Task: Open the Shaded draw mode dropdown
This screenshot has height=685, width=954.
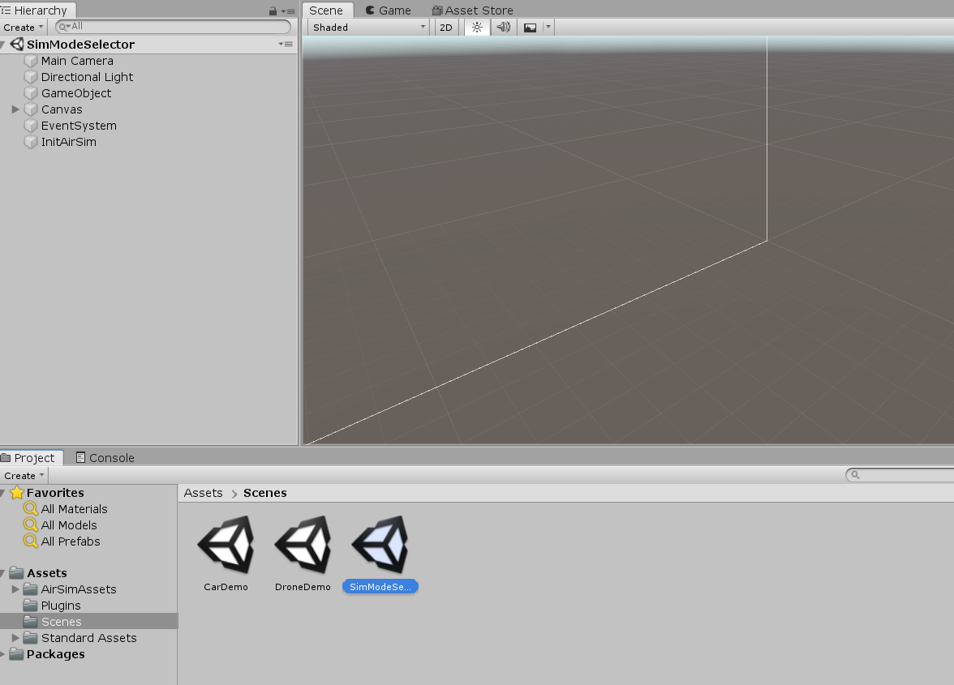Action: pyautogui.click(x=367, y=27)
